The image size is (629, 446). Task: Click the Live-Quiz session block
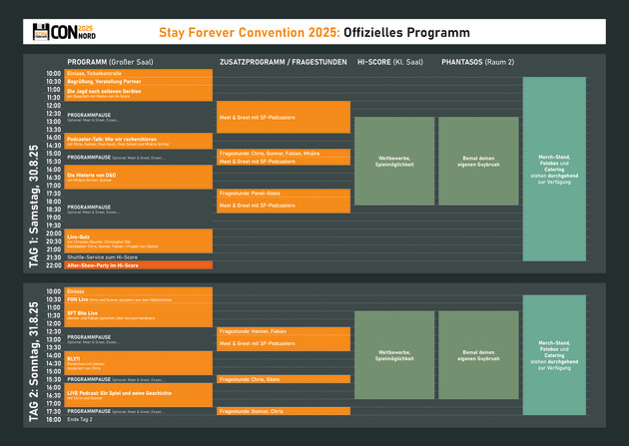[x=139, y=241]
